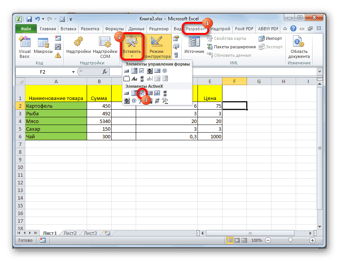Viewport: 339px width, 261px height.
Task: Select the Form controls option button
Action: coord(165,71)
